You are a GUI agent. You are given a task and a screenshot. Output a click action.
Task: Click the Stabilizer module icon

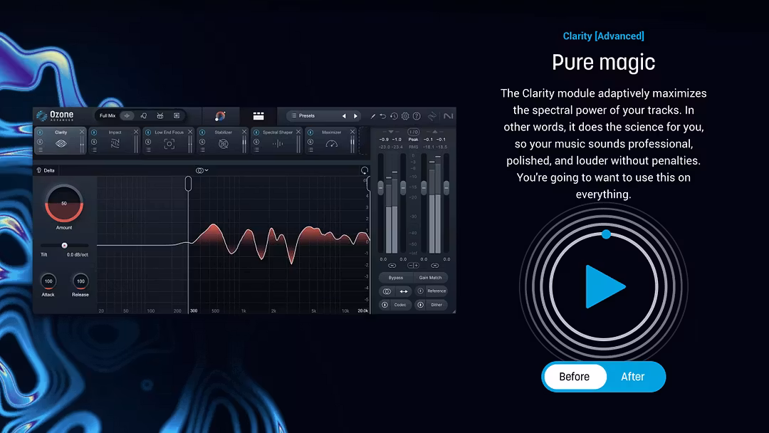(223, 144)
